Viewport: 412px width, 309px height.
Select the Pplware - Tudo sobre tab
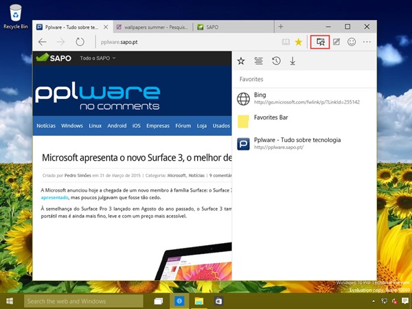click(71, 27)
